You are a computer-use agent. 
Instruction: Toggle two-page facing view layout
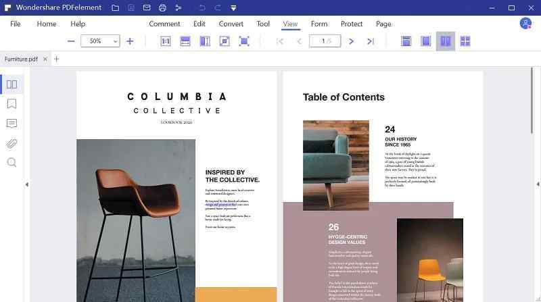pyautogui.click(x=446, y=41)
